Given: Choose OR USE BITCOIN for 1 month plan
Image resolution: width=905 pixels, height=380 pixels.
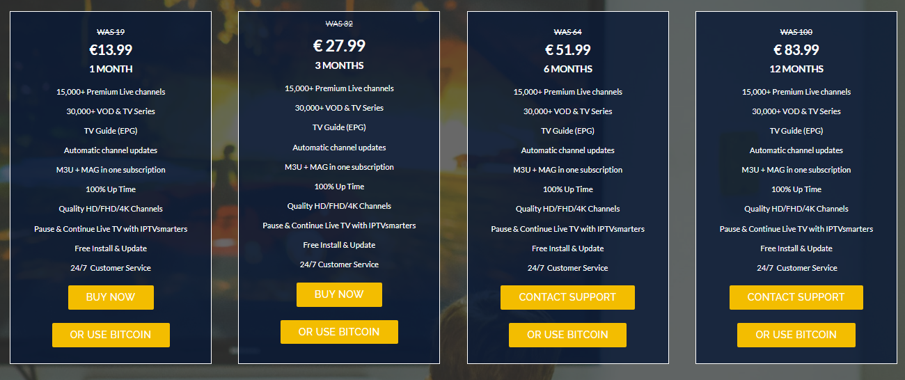Looking at the screenshot, I should point(111,335).
